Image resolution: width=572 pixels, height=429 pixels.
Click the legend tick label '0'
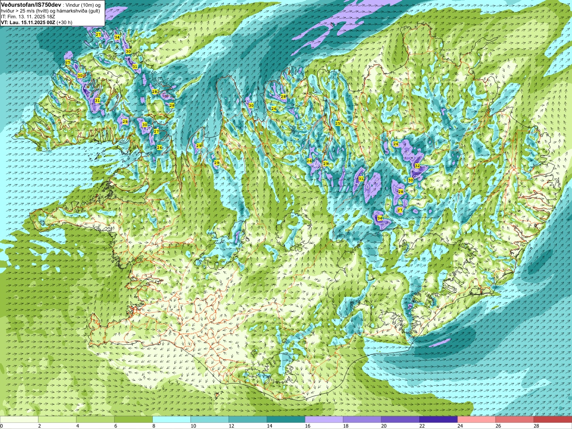tap(2, 426)
